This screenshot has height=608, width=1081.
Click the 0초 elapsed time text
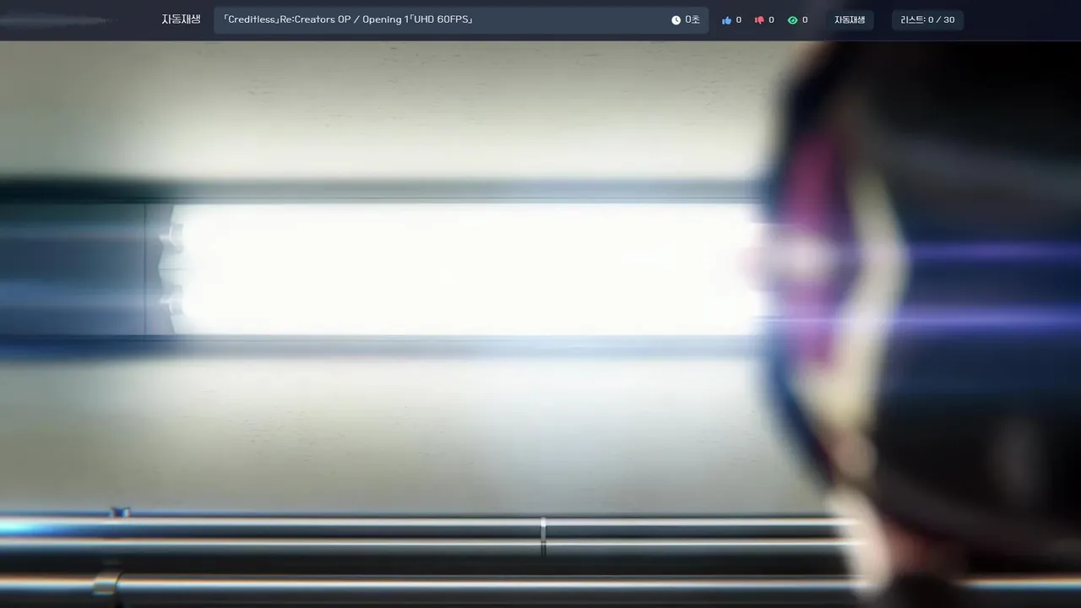(692, 20)
